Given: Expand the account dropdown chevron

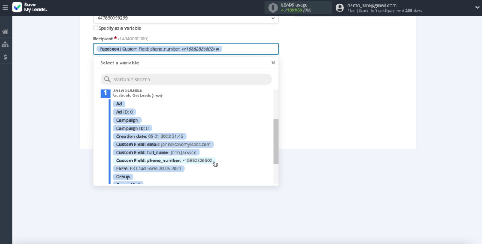Looking at the screenshot, I should pos(477,8).
